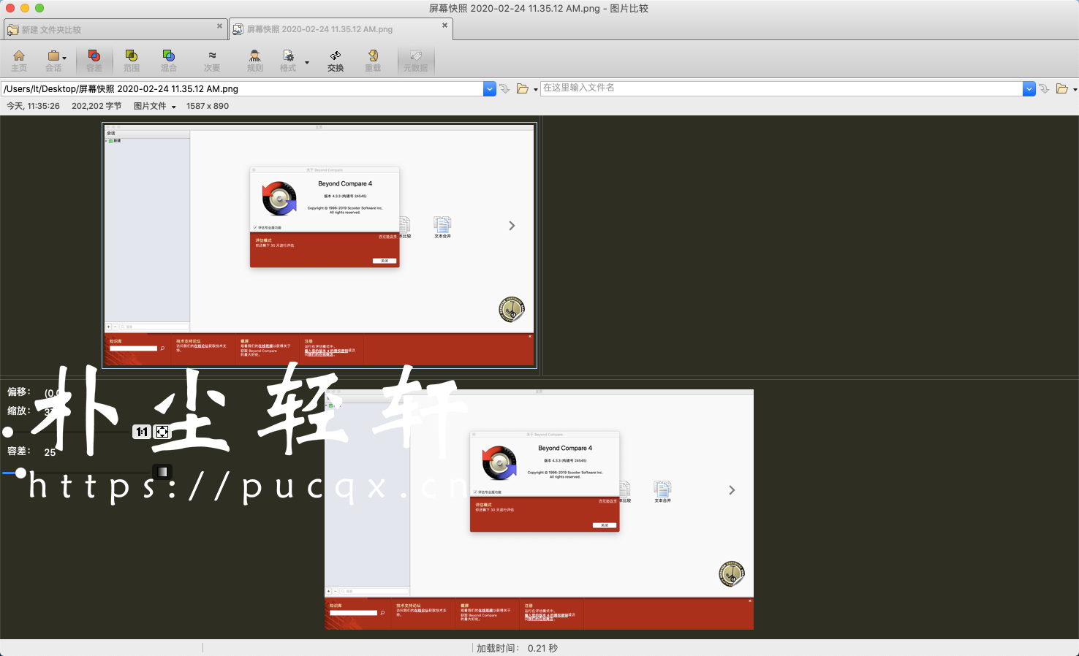
Task: Open the left path history dropdown
Action: click(x=490, y=88)
